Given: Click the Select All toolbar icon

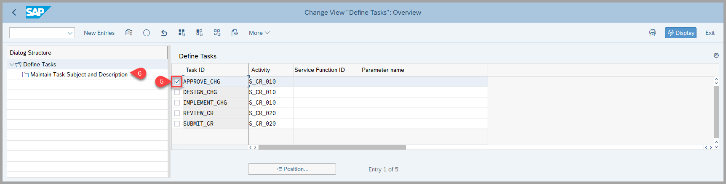Looking at the screenshot, I should pyautogui.click(x=182, y=33).
